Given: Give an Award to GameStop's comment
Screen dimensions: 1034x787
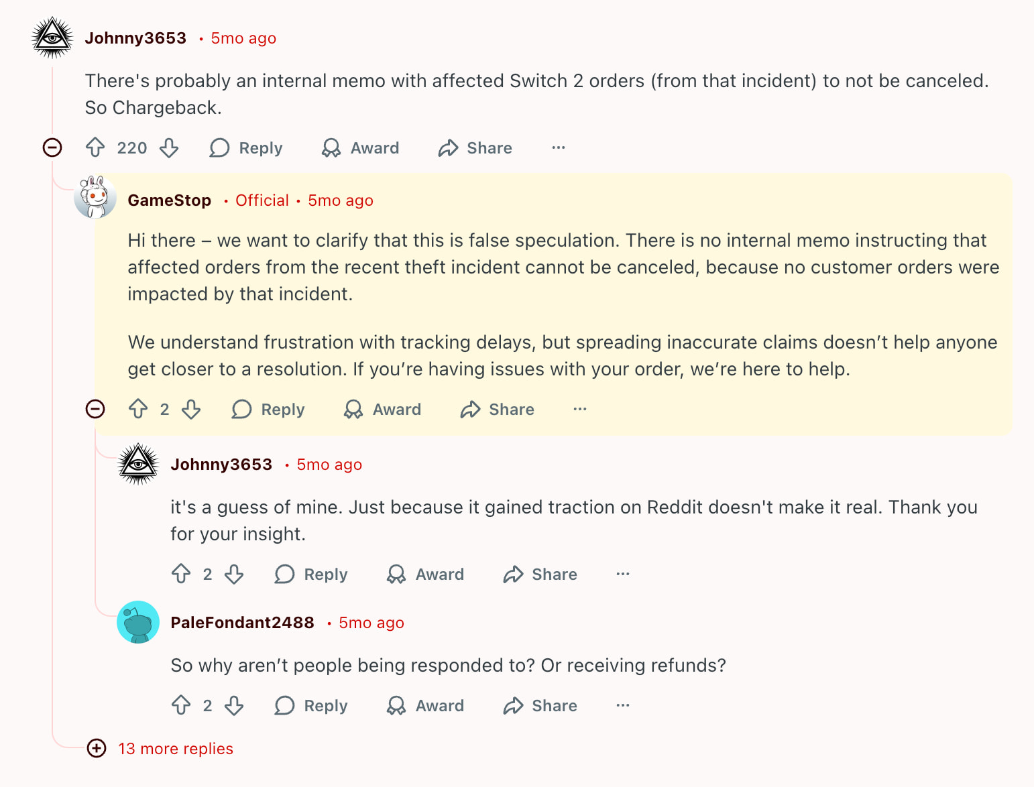Looking at the screenshot, I should click(382, 409).
